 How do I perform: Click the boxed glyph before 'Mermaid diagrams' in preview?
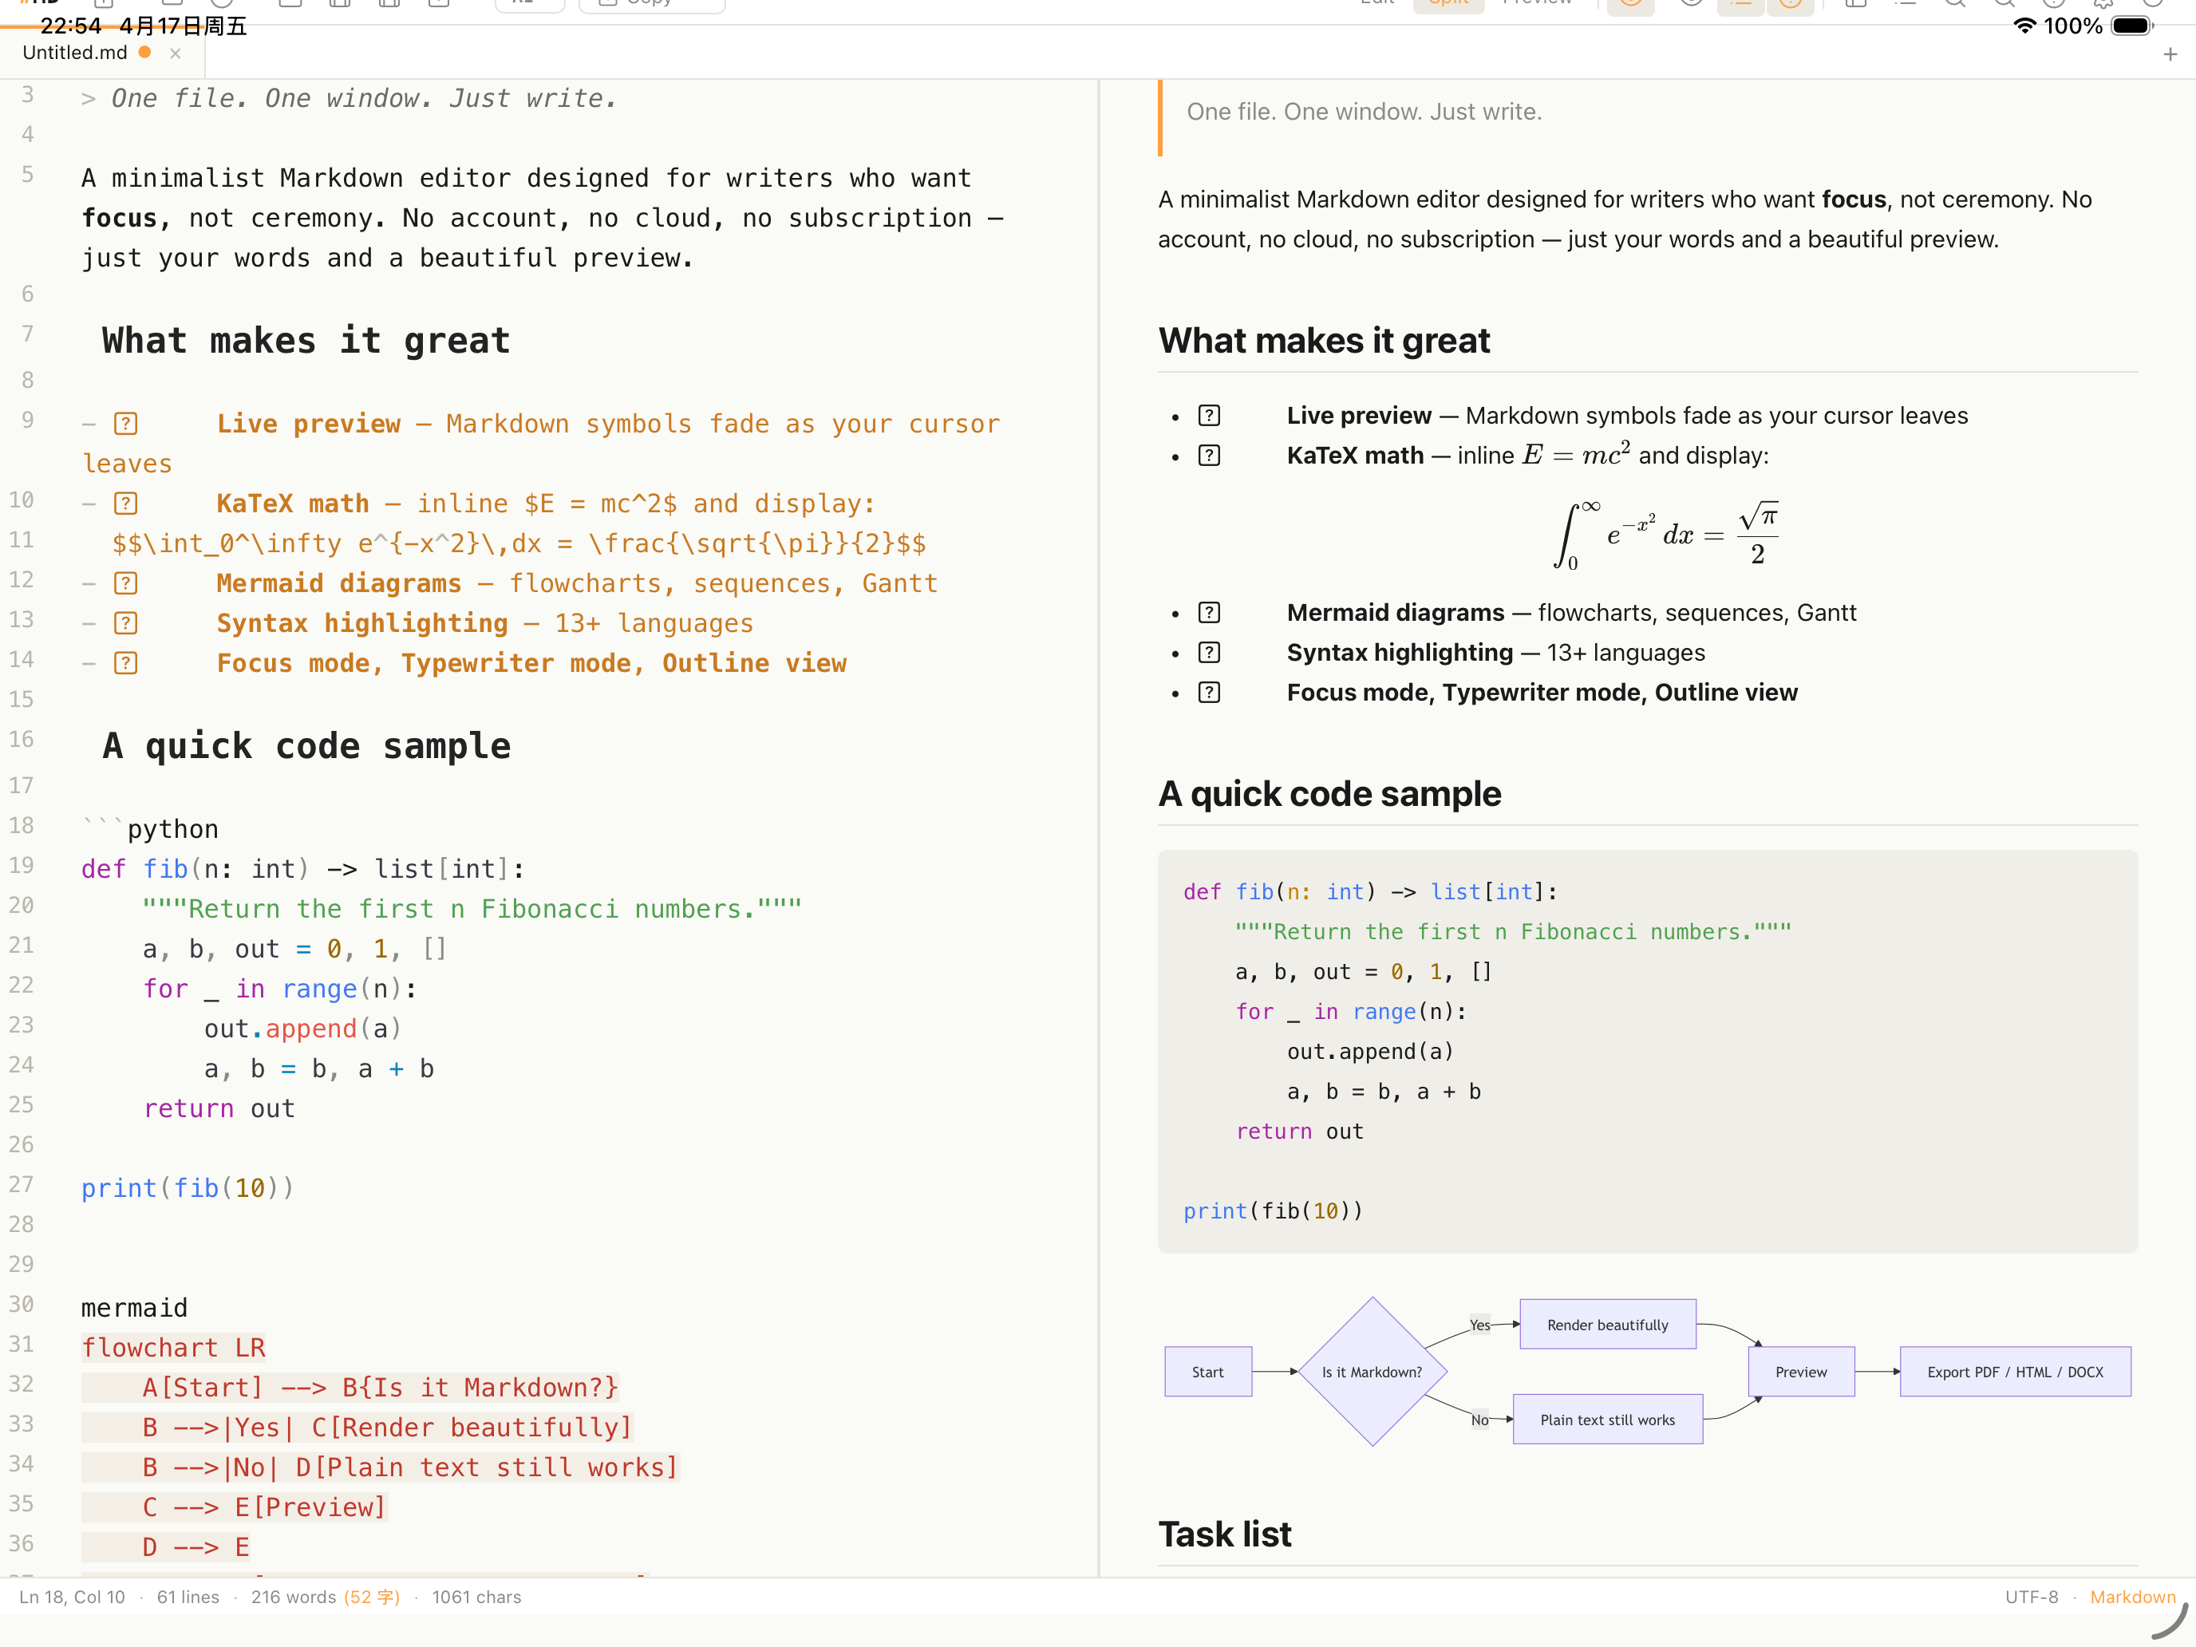(1209, 613)
